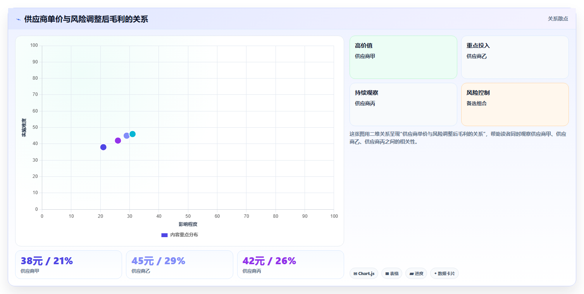Click the 供应商丙 label below 42元
Viewport: 584px width, 294px height.
[x=252, y=271]
